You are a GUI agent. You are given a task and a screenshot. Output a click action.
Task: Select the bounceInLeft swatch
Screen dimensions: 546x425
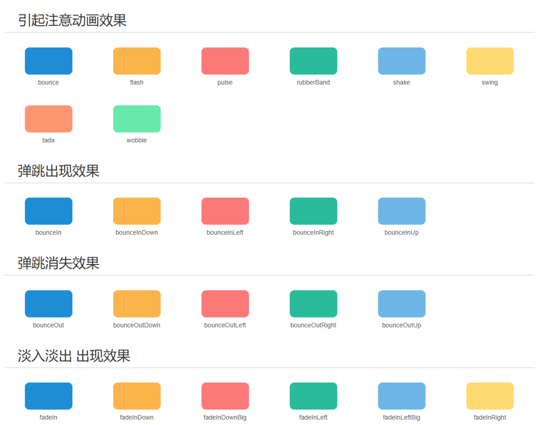225,210
